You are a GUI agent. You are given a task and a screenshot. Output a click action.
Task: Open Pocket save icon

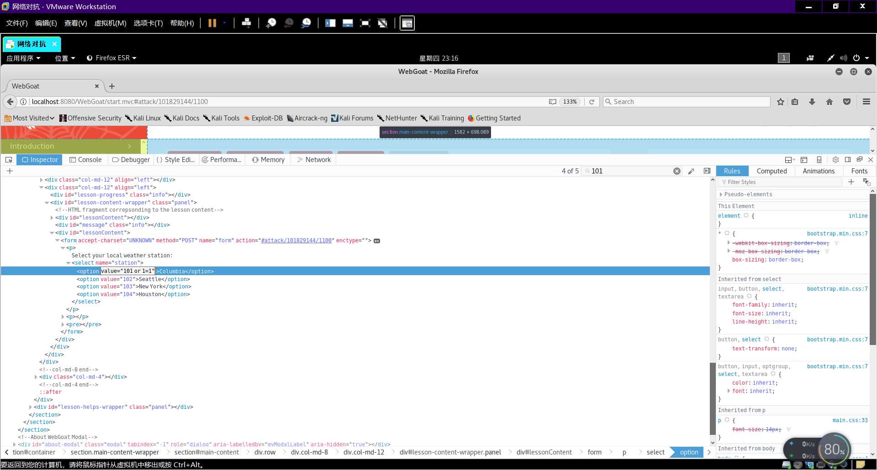point(847,102)
